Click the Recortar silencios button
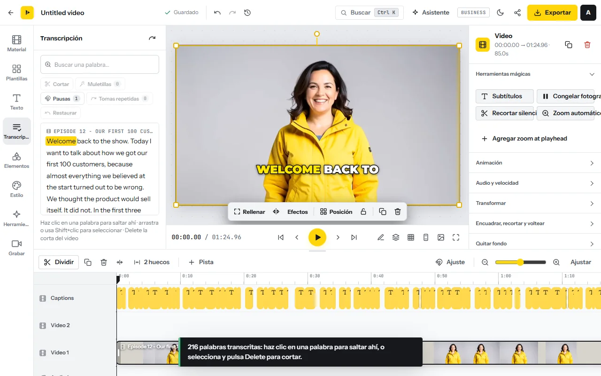Viewport: 601px width, 376px height. point(505,113)
